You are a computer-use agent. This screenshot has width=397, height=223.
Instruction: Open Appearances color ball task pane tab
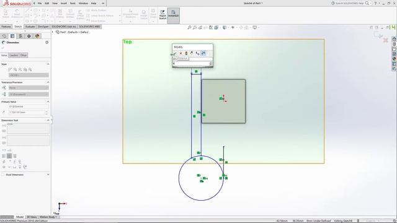click(x=395, y=59)
